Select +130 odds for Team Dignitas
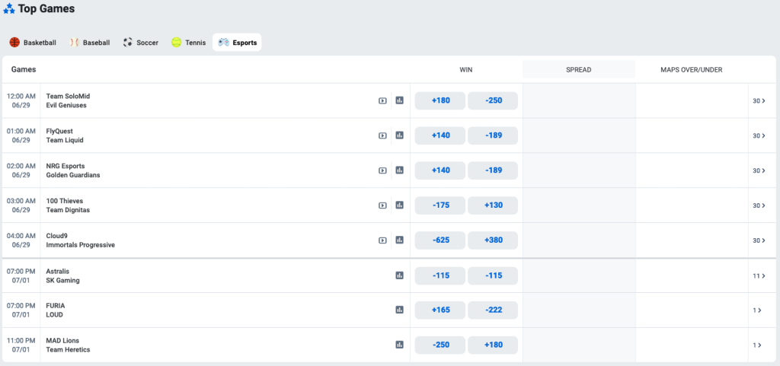The width and height of the screenshot is (780, 366). tap(493, 205)
